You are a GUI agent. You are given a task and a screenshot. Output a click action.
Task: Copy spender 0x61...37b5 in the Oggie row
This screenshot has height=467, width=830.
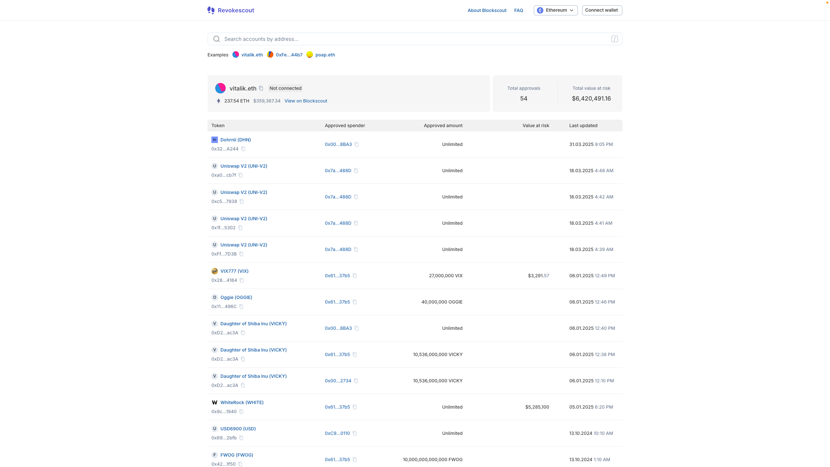tap(355, 302)
